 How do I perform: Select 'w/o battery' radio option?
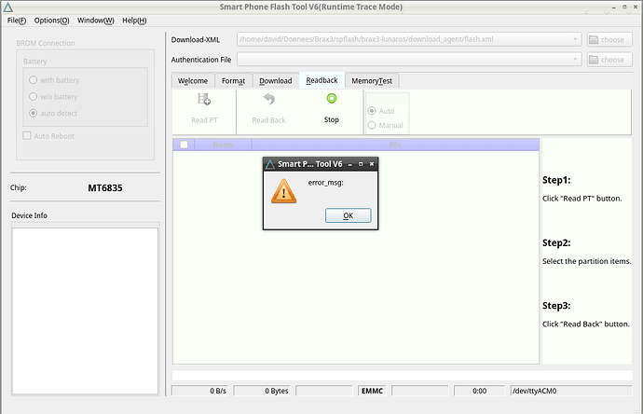34,97
